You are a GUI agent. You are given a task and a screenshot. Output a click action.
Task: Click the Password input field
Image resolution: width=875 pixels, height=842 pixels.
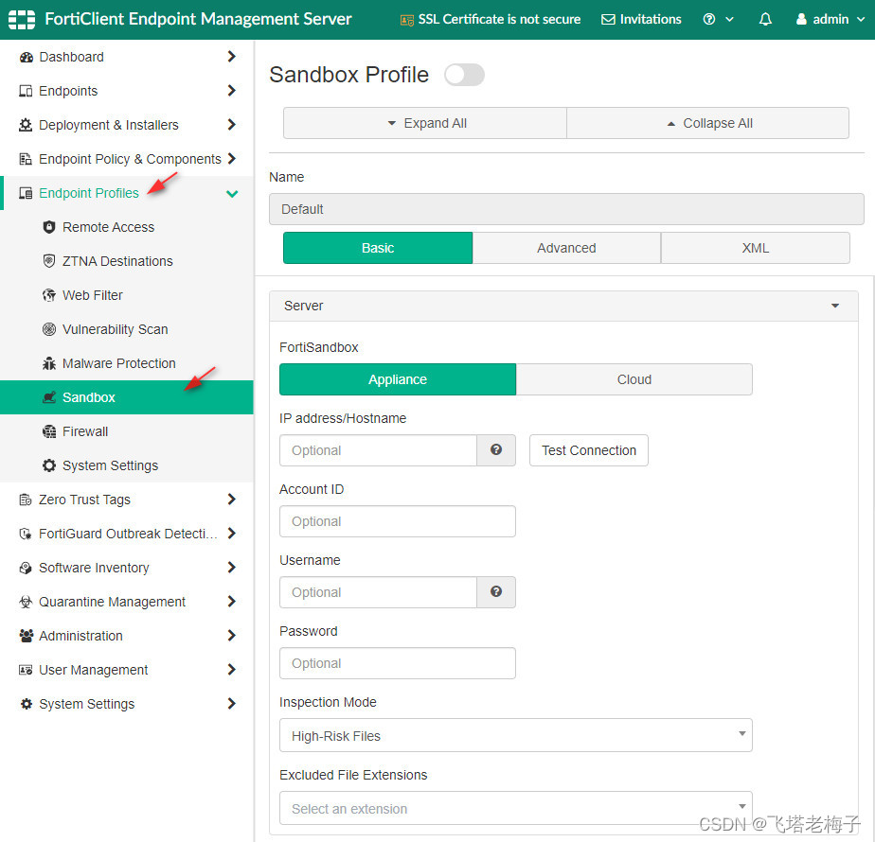click(x=398, y=662)
